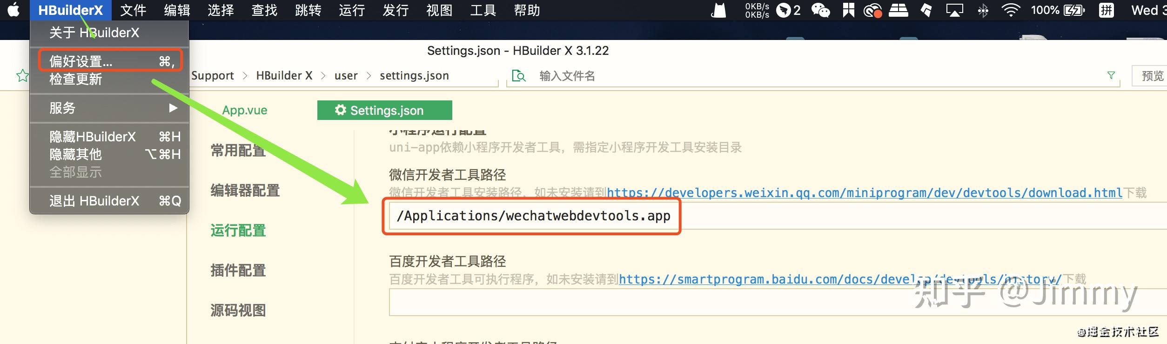Viewport: 1167px width, 344px height.
Task: Open the AirPlay display menu
Action: [x=954, y=10]
